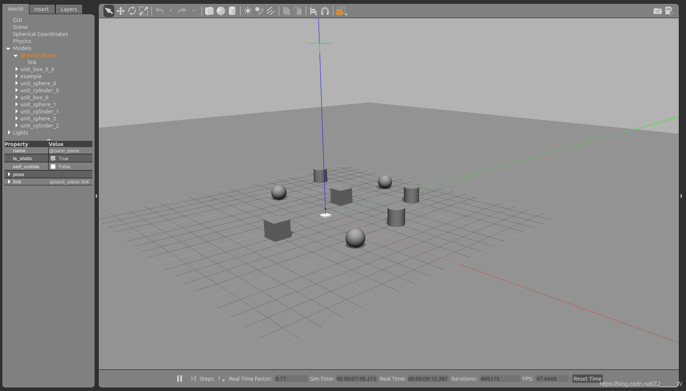Click the name value ground_plane field
Image resolution: width=686 pixels, height=391 pixels.
tap(70, 151)
